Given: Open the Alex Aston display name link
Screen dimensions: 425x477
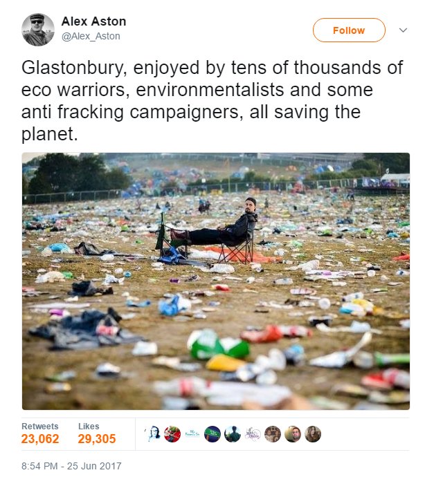Looking at the screenshot, I should 93,21.
